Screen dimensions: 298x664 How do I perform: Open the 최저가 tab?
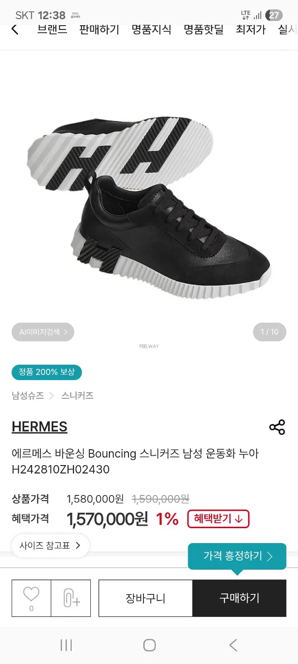click(251, 29)
